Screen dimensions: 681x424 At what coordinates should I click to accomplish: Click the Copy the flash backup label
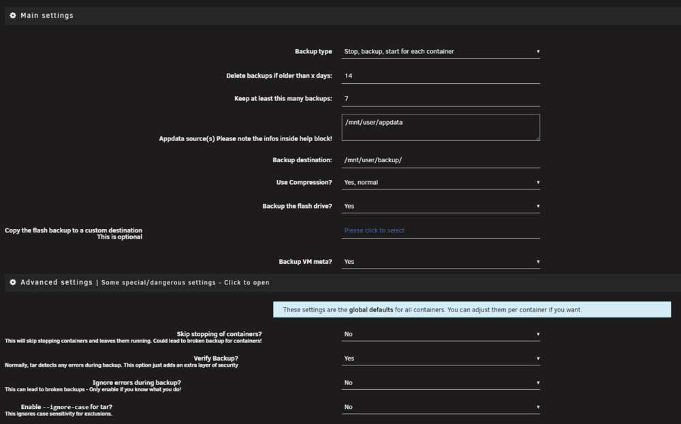coord(74,234)
